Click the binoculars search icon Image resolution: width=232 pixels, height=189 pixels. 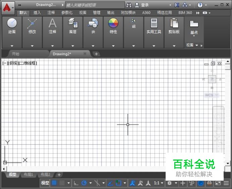tap(129, 5)
